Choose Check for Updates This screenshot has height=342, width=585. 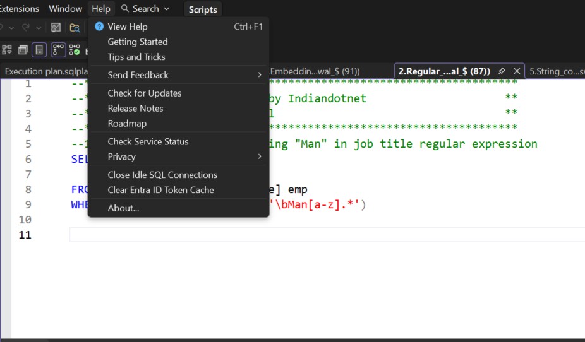click(x=179, y=93)
